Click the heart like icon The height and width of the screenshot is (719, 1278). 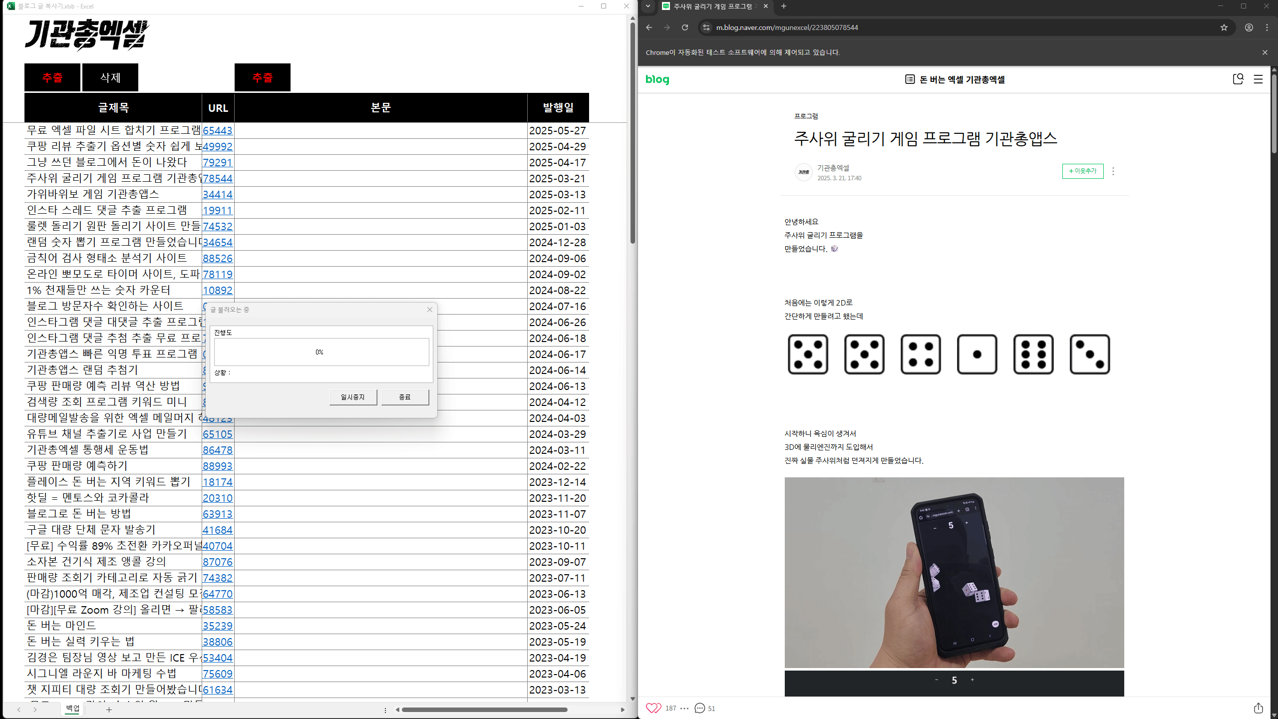653,708
